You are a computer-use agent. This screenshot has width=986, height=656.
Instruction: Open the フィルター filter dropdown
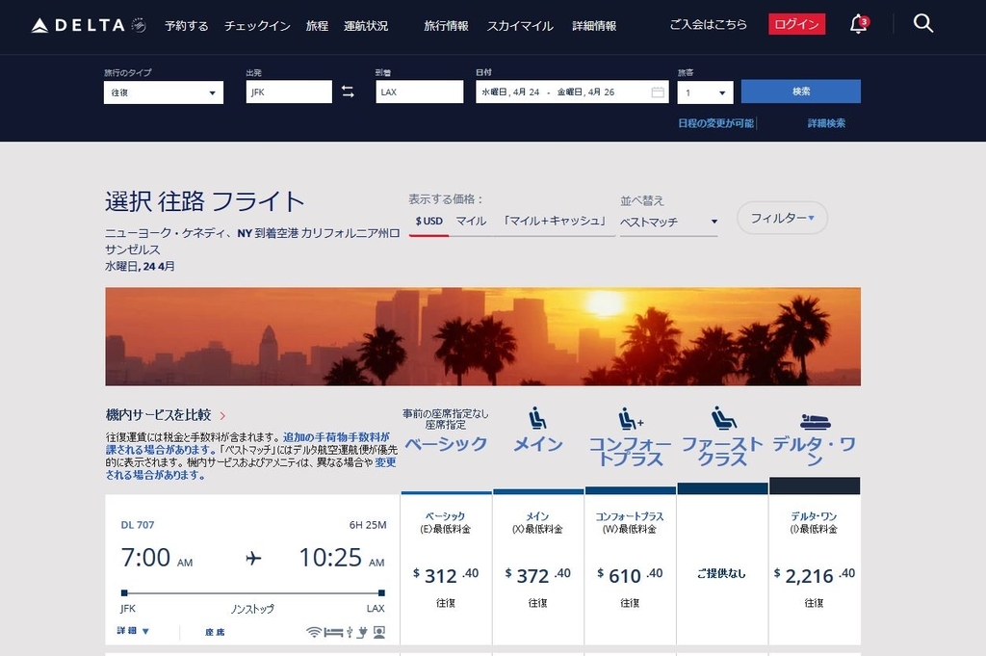pyautogui.click(x=782, y=218)
